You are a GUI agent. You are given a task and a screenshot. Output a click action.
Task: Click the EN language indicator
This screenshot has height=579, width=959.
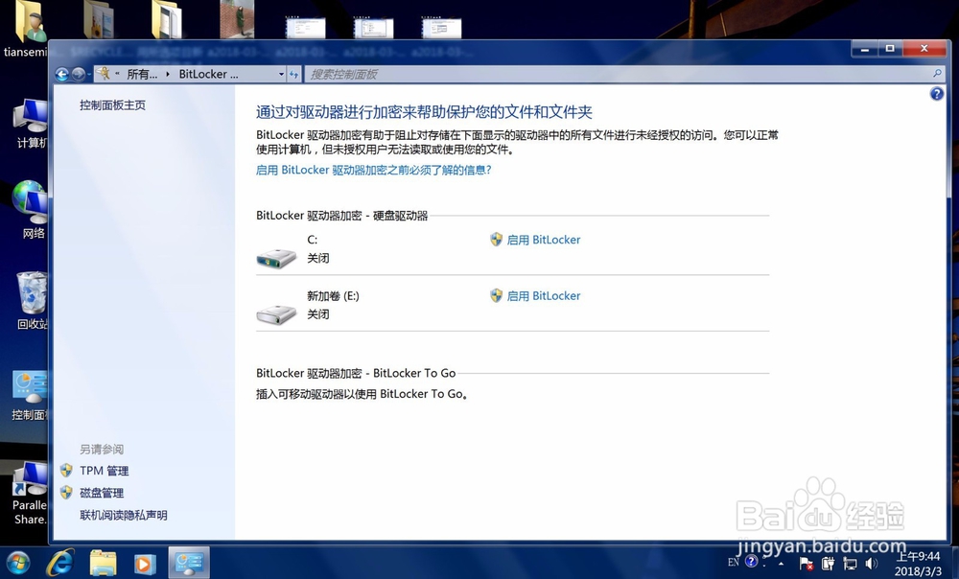coord(734,562)
